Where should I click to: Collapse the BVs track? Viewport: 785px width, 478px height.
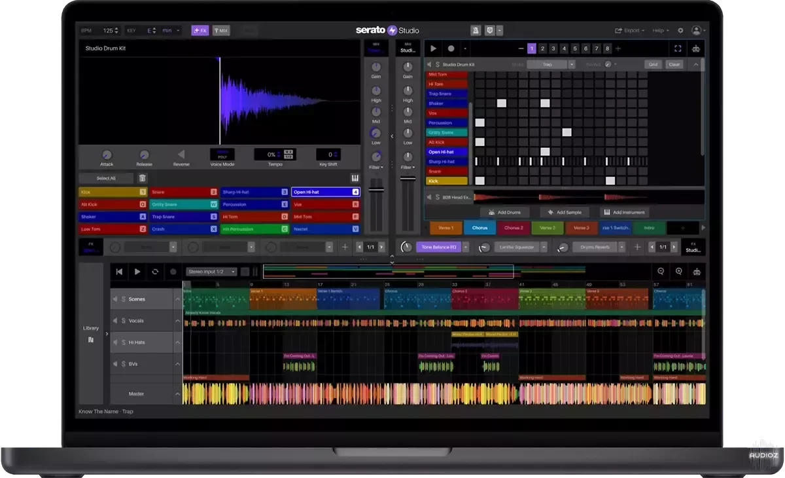pyautogui.click(x=177, y=364)
